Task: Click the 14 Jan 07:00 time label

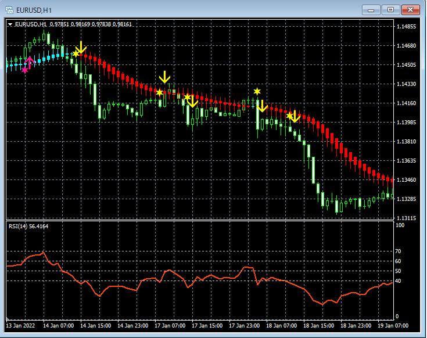Action: point(58,326)
